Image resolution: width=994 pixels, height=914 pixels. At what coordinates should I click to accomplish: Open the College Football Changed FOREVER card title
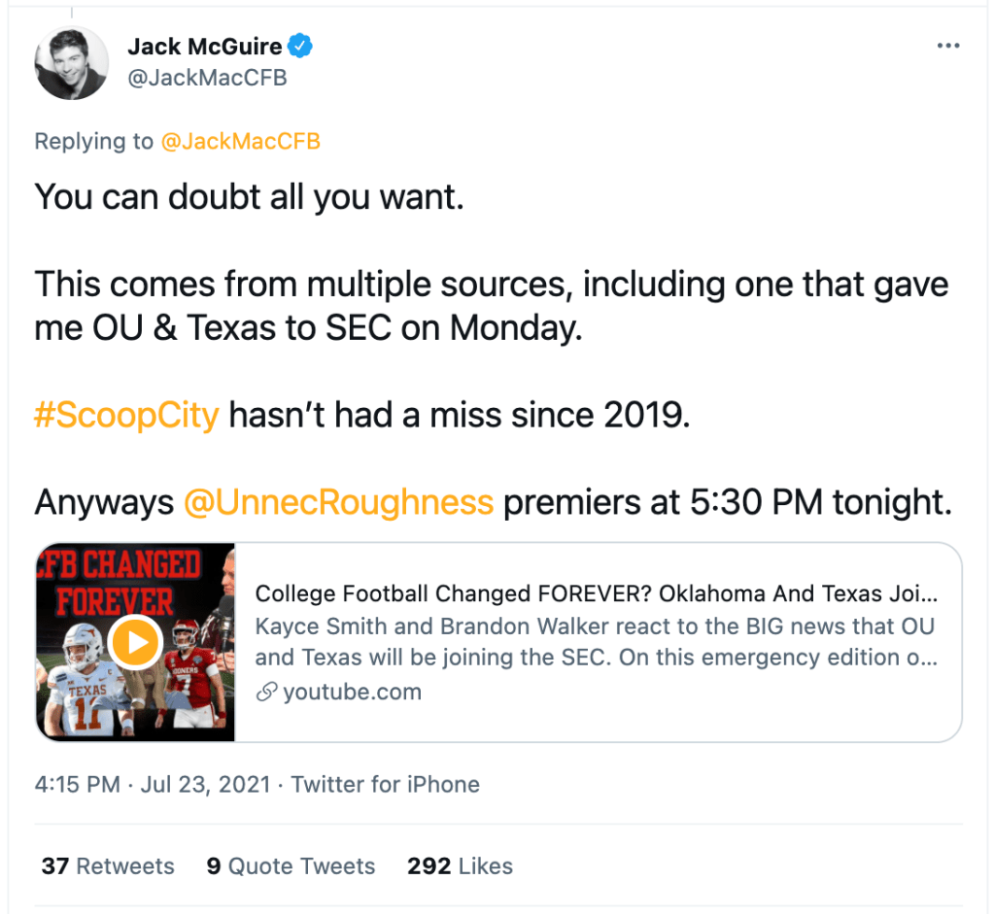pos(596,593)
